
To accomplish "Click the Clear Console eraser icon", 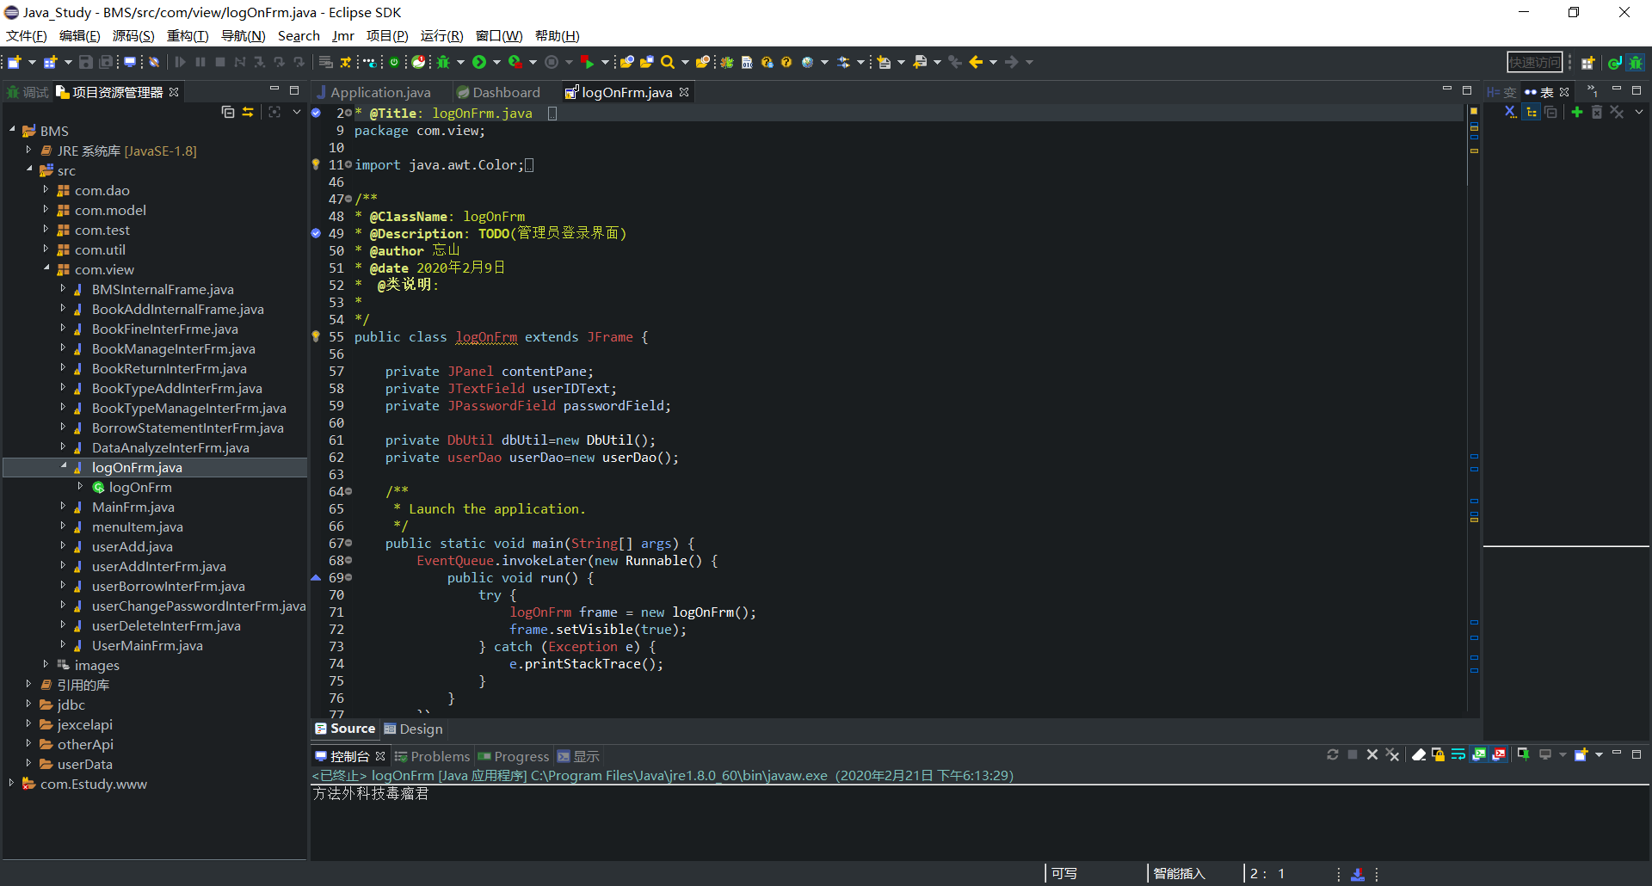I will pos(1419,754).
